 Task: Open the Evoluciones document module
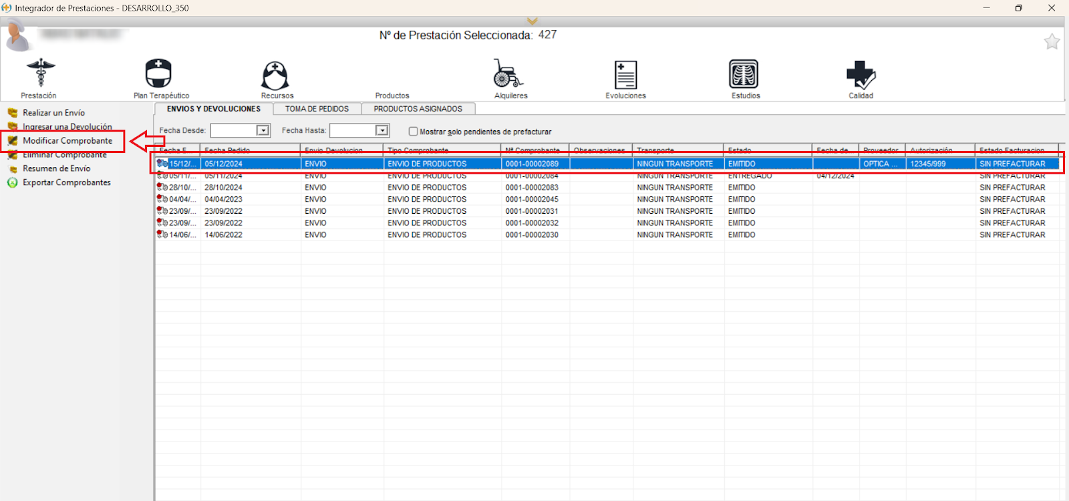coord(626,74)
